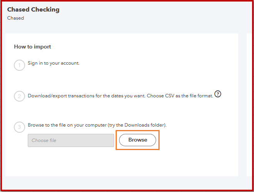Click the Browse button
This screenshot has height=192, width=254.
(x=138, y=140)
